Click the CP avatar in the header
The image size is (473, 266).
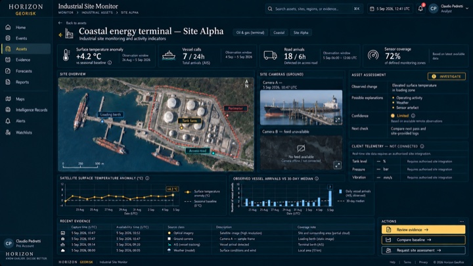click(434, 9)
